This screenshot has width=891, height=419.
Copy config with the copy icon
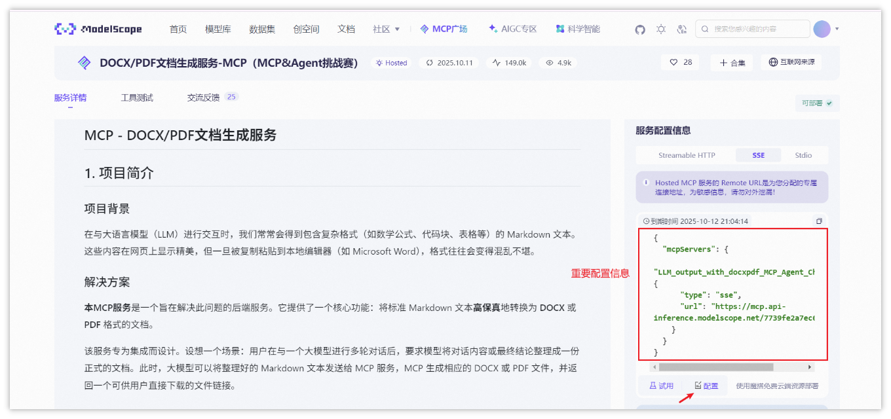pyautogui.click(x=819, y=221)
